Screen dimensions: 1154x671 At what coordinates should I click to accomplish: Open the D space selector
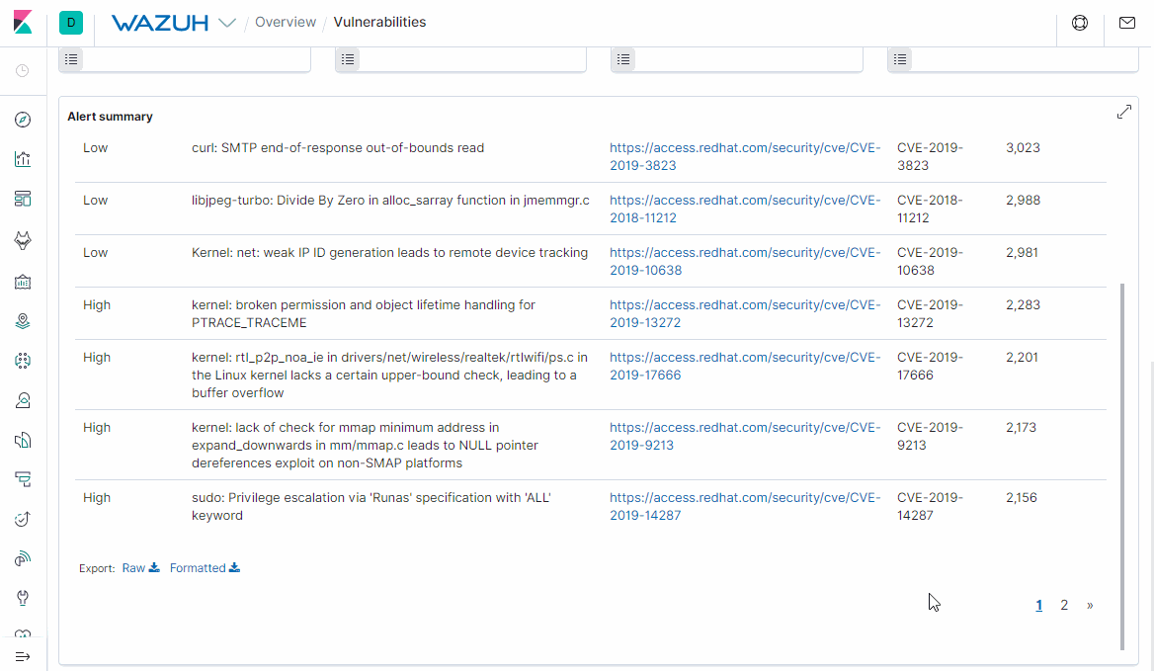click(70, 22)
